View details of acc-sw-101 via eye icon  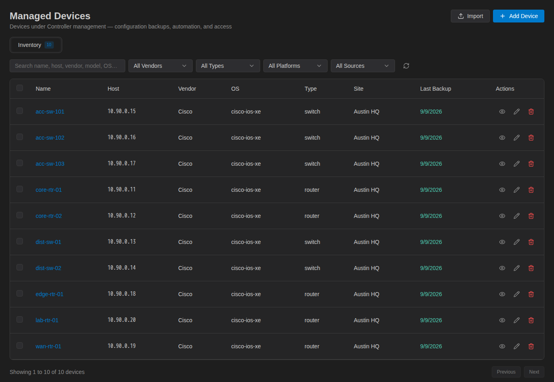click(502, 112)
